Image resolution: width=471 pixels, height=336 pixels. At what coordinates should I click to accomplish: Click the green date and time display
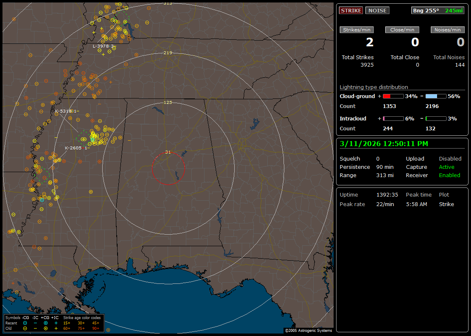click(384, 144)
